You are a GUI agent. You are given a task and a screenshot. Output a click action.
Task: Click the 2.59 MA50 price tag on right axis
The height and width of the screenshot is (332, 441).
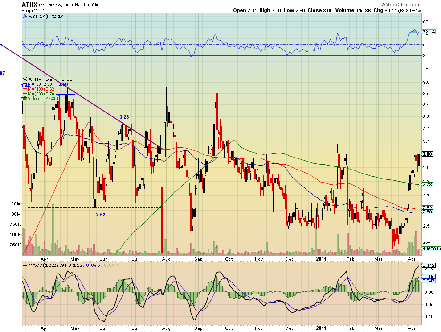pos(427,212)
